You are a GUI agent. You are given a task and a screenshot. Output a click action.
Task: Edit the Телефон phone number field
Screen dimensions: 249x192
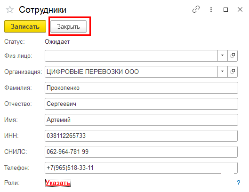point(141,168)
